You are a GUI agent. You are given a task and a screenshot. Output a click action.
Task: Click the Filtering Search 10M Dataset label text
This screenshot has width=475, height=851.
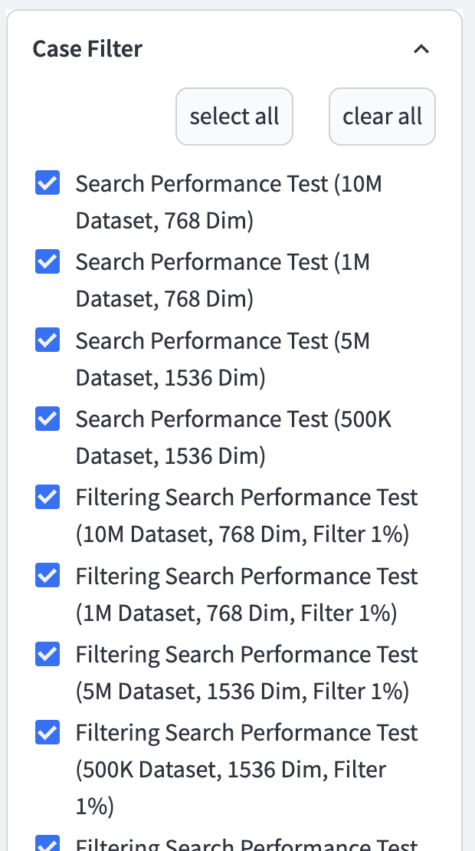(247, 515)
